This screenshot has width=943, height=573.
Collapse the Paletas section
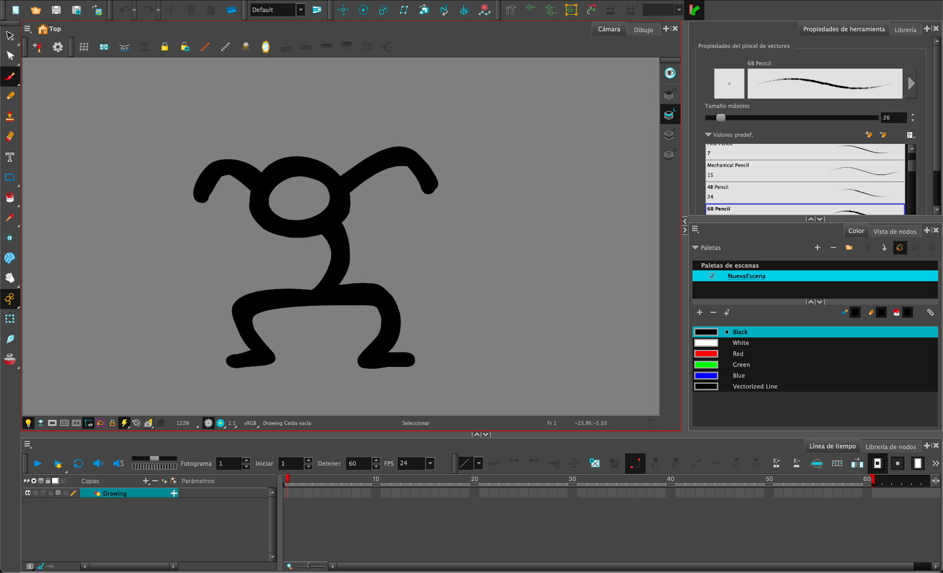tap(695, 248)
